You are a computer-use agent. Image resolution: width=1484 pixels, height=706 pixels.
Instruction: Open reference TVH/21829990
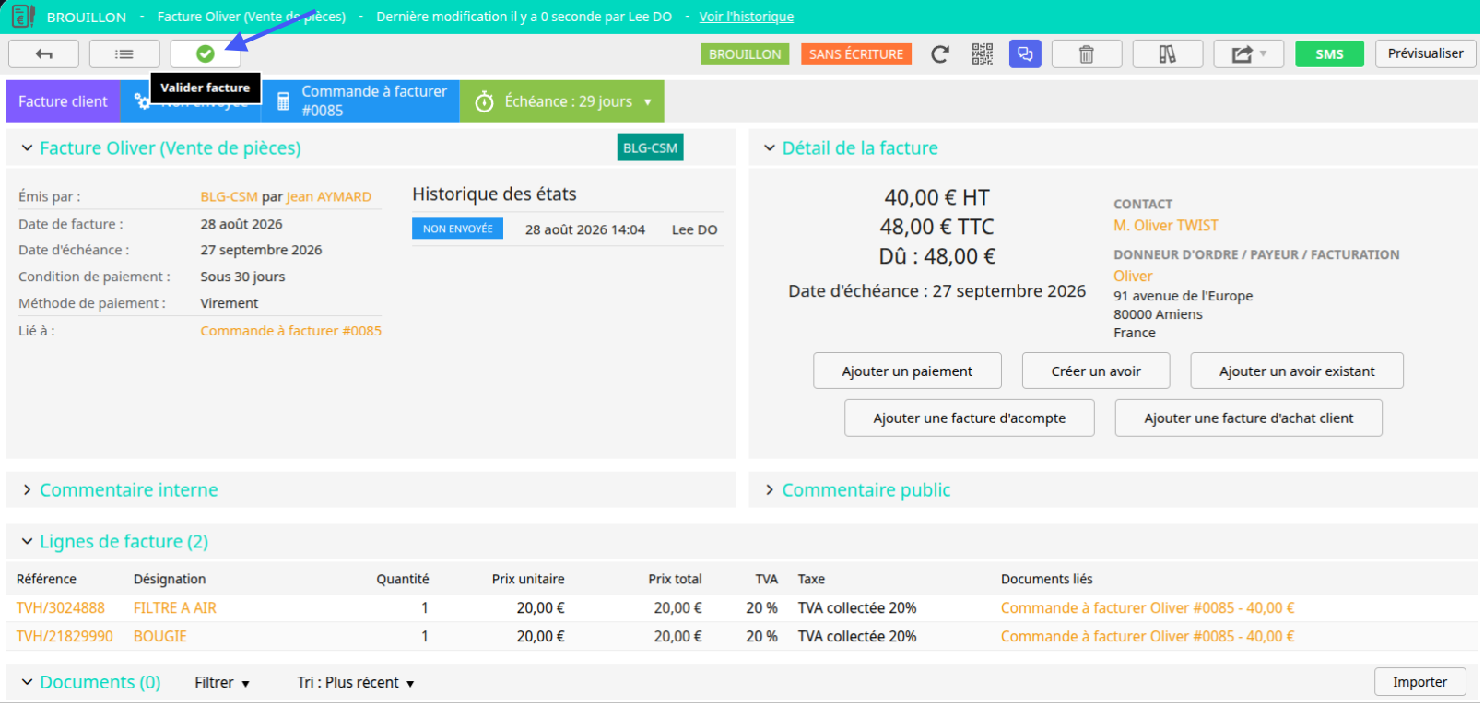tap(65, 637)
